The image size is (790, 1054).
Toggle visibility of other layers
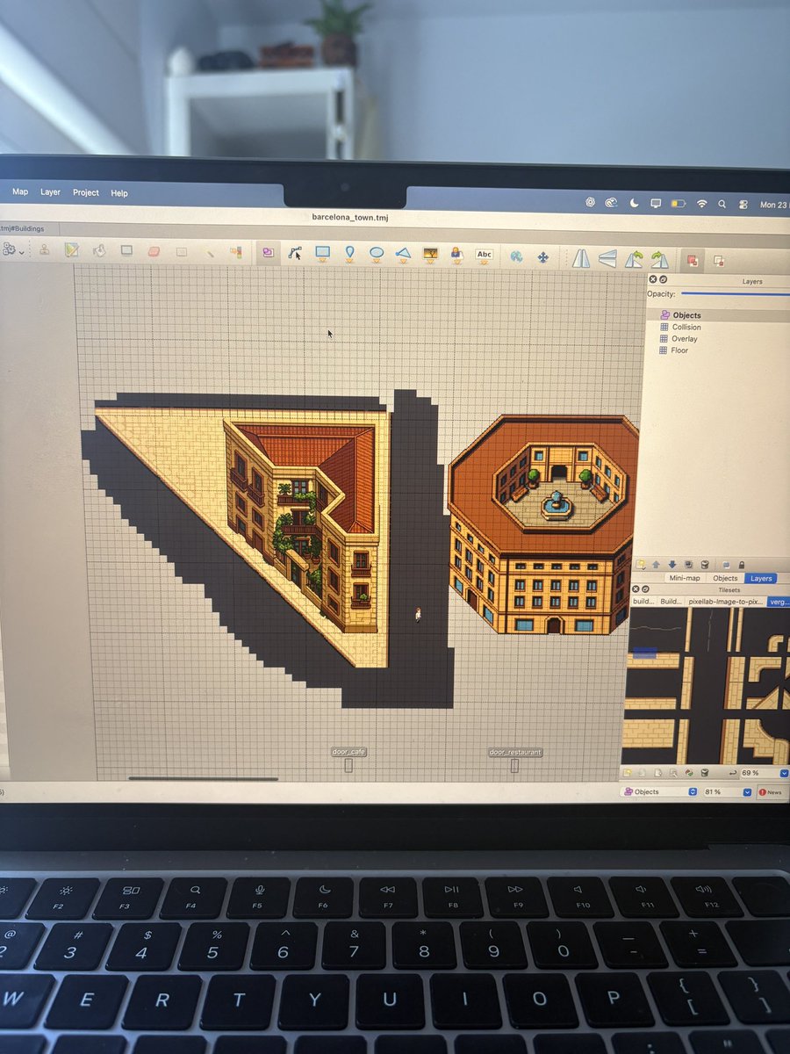[x=726, y=565]
